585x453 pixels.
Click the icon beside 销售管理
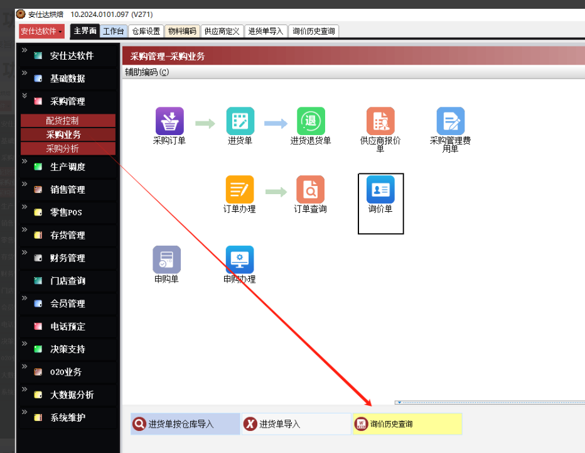pos(38,189)
